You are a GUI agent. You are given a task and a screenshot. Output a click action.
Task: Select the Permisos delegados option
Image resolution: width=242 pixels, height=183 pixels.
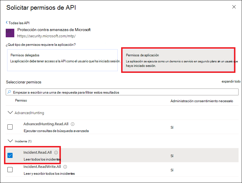click(62, 60)
